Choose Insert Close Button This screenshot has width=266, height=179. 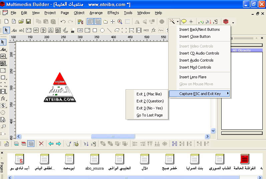pyautogui.click(x=195, y=36)
